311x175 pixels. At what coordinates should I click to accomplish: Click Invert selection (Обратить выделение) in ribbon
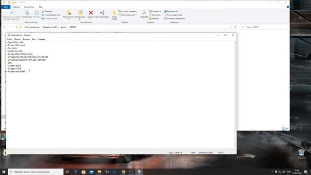click(x=174, y=18)
